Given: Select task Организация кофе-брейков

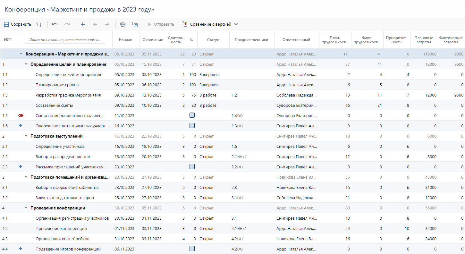Looking at the screenshot, I should point(62,239).
